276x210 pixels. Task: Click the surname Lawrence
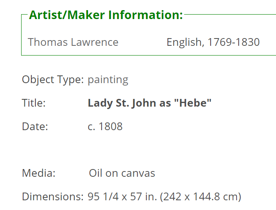point(95,42)
